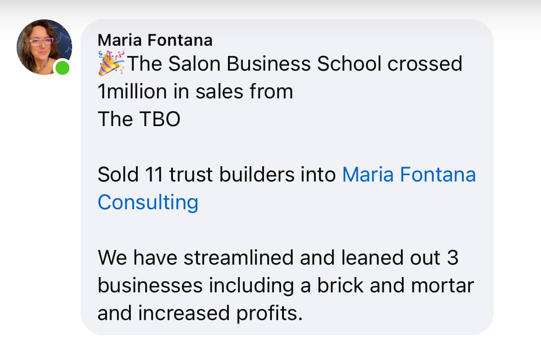The height and width of the screenshot is (339, 541).
Task: Click the word "businesses" in the message
Action: [150, 285]
